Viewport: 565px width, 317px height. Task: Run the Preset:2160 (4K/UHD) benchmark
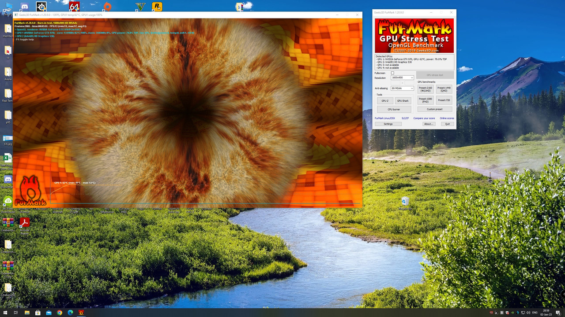coord(426,89)
